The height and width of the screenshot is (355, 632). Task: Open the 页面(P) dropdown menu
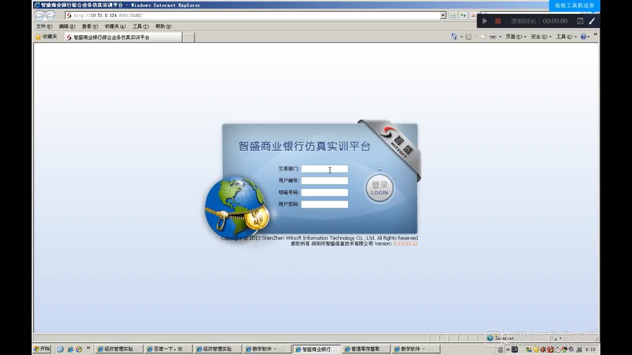click(x=515, y=37)
